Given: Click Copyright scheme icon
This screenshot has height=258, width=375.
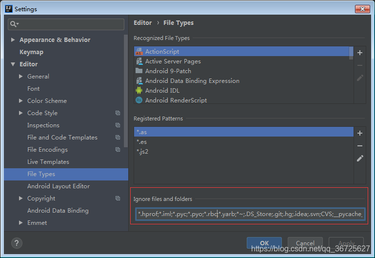Looking at the screenshot, I should 118,198.
